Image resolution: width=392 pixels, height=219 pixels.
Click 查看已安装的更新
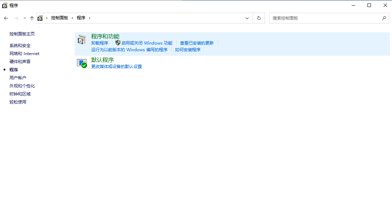[198, 42]
